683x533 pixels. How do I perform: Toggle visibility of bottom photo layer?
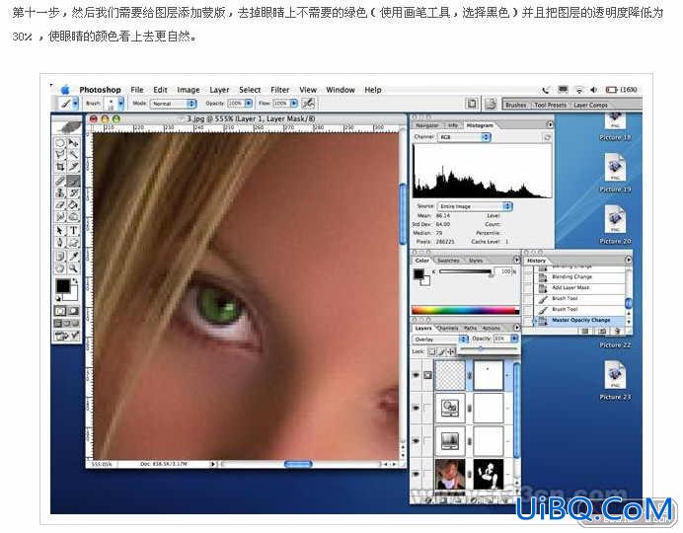click(416, 474)
